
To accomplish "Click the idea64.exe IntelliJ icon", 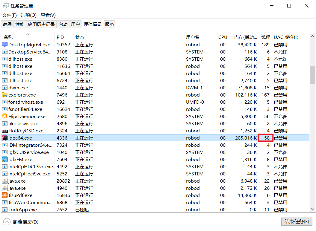I will 4,138.
